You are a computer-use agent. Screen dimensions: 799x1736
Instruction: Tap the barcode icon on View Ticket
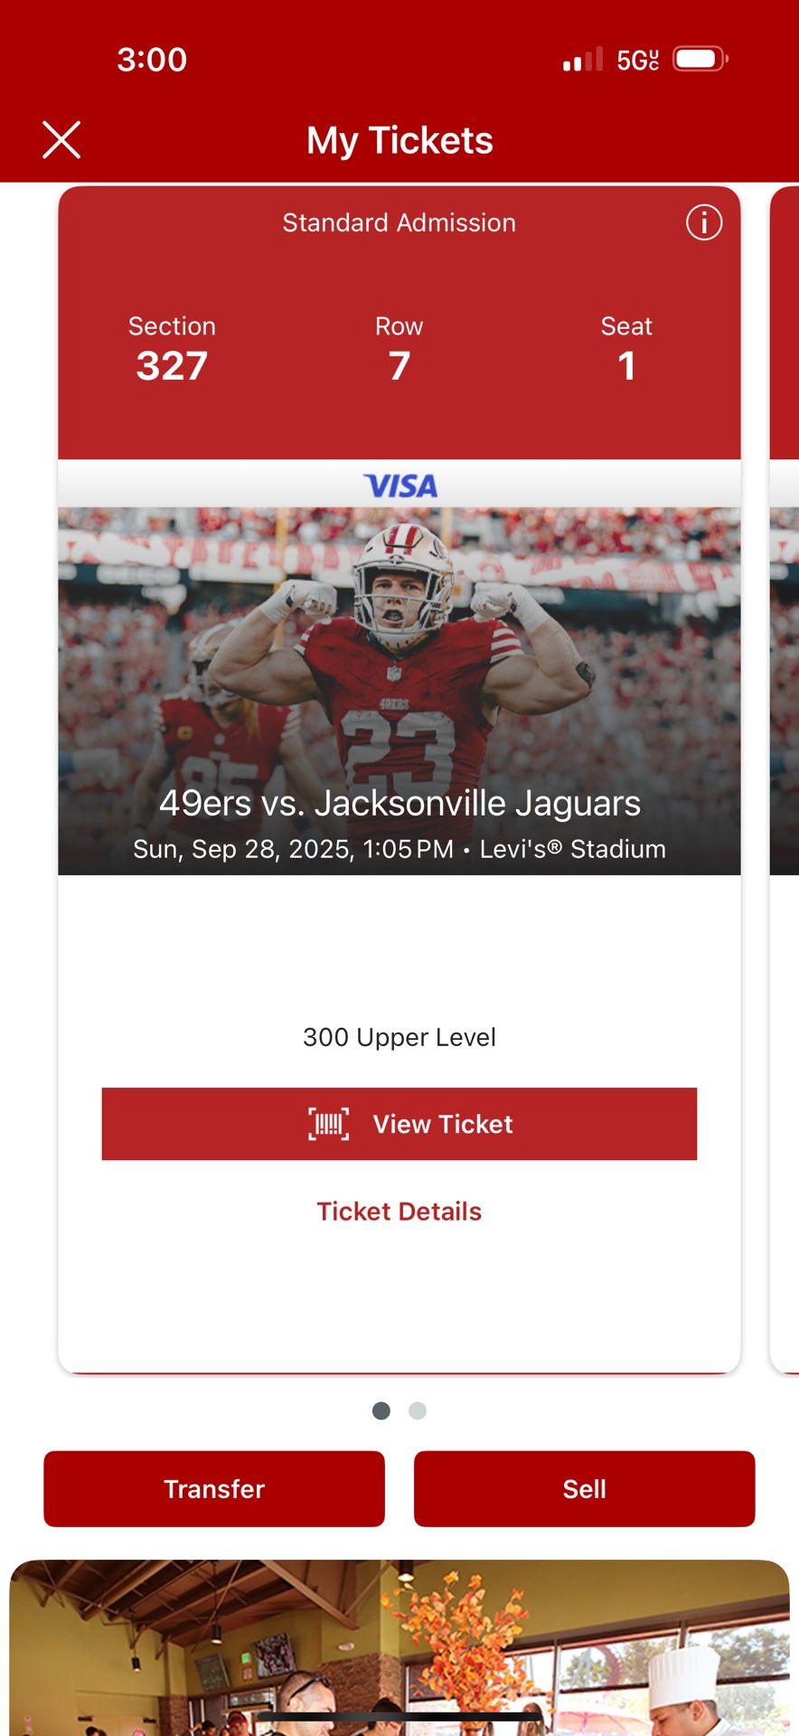tap(329, 1124)
